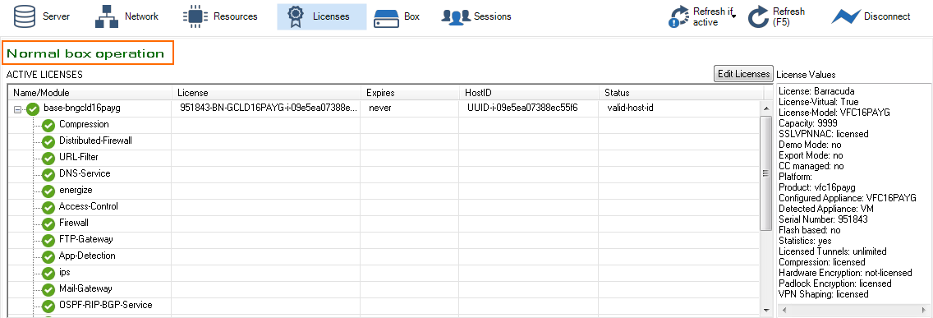Switch to the Licenses tab label
933x318 pixels.
331,16
